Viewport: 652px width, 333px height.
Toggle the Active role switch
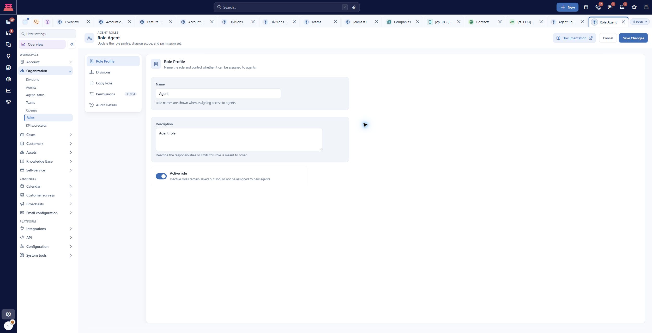tap(161, 176)
